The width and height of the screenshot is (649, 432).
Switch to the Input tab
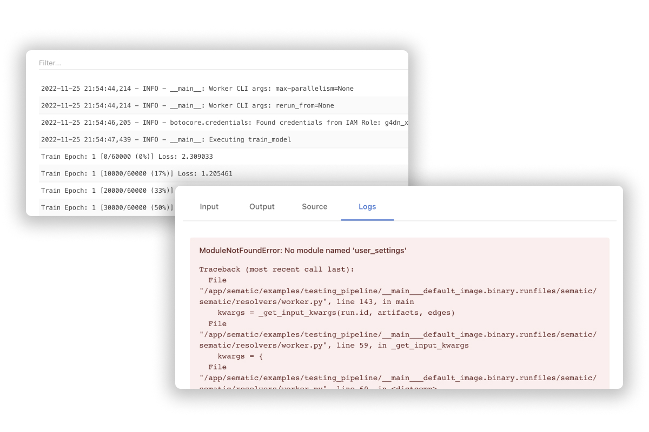209,207
